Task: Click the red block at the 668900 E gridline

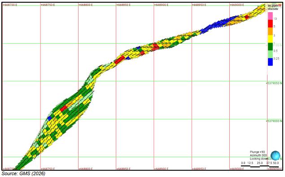Action: (155, 46)
